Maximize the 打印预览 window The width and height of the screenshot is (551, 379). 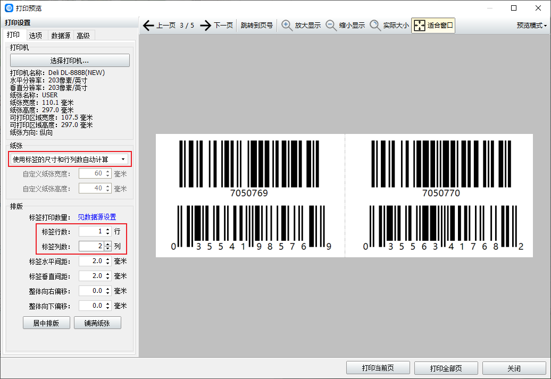coord(514,8)
